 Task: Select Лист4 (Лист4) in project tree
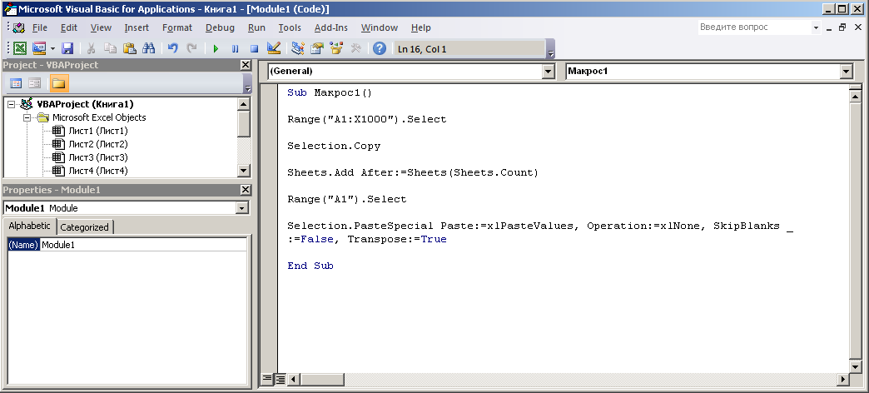[x=98, y=171]
